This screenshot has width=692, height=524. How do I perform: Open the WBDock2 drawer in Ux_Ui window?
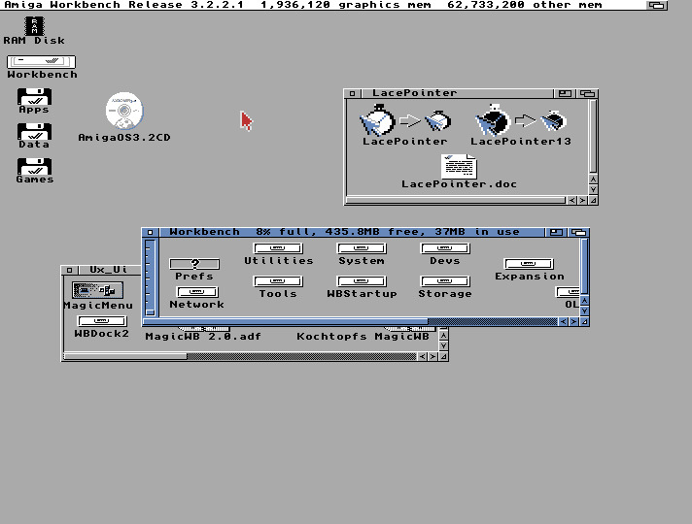[x=102, y=321]
